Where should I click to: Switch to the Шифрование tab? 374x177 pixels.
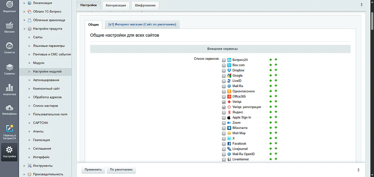(x=145, y=5)
